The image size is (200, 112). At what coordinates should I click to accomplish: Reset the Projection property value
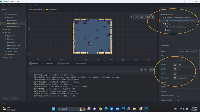(175, 78)
